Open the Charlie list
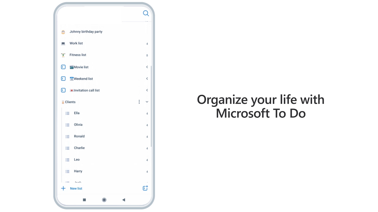378x212 pixels. point(79,148)
